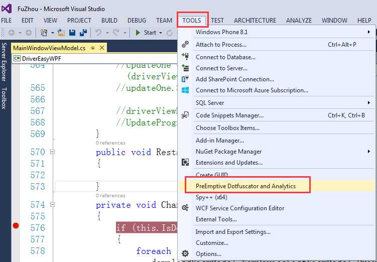Screen dimensions: 377x262
Task: Click the Save All toolbar icon
Action: coord(83,33)
